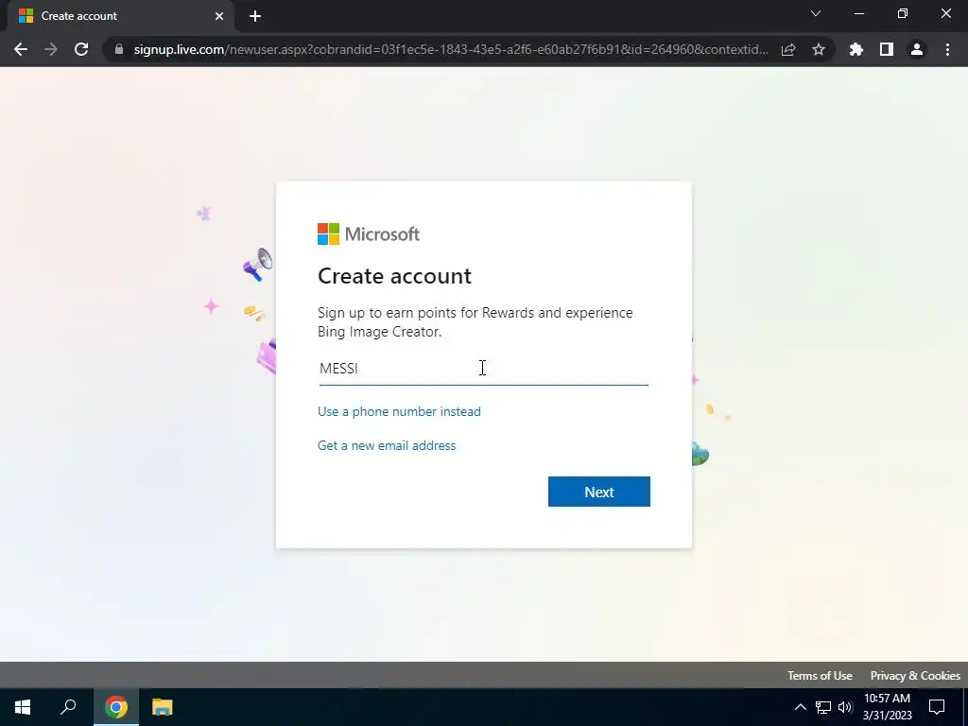This screenshot has height=726, width=968.
Task: Open File Explorer from the taskbar
Action: click(x=163, y=707)
